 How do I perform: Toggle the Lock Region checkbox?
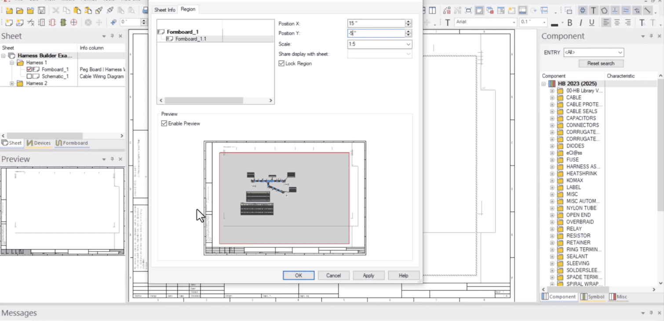point(281,64)
